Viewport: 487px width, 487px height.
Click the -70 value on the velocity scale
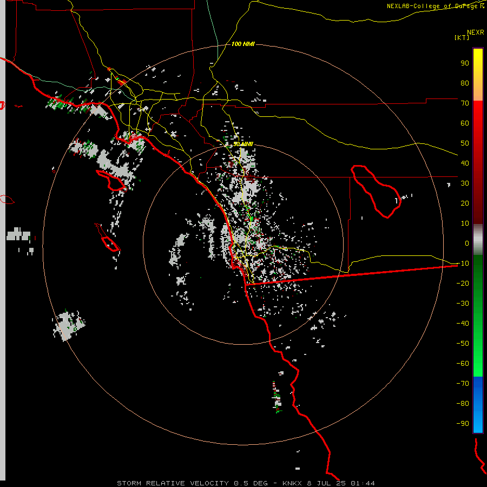463,384
